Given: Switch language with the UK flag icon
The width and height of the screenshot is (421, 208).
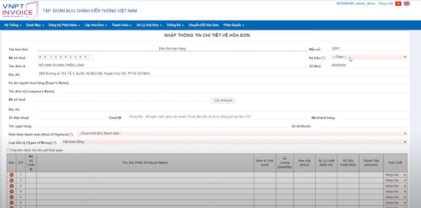Looking at the screenshot, I should [407, 4].
